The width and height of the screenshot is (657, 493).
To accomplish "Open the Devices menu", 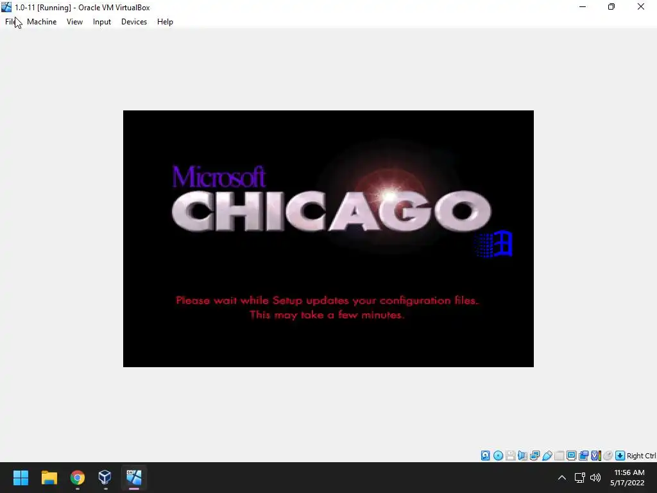I will pos(134,22).
